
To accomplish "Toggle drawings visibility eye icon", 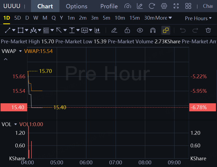I will tap(140, 30).
